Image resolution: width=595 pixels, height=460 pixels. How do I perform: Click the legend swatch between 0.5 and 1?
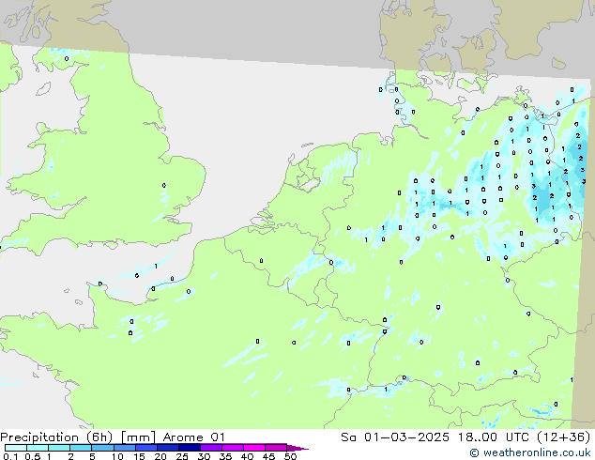(x=38, y=448)
